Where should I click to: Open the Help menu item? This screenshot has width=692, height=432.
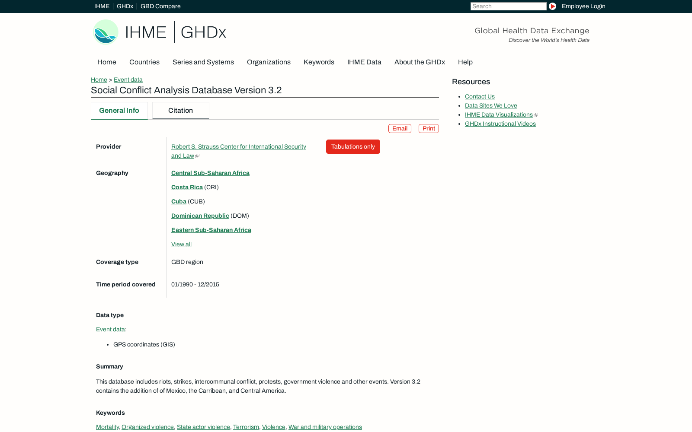(465, 62)
